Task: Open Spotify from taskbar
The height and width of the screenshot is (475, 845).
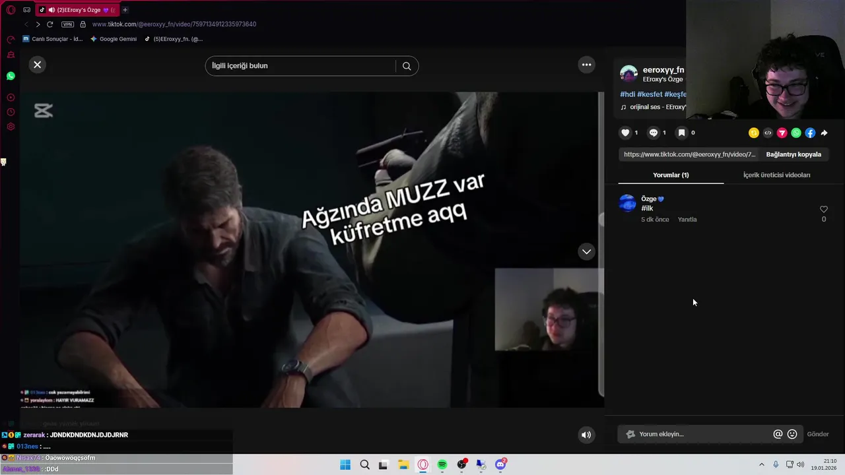Action: coord(442,464)
